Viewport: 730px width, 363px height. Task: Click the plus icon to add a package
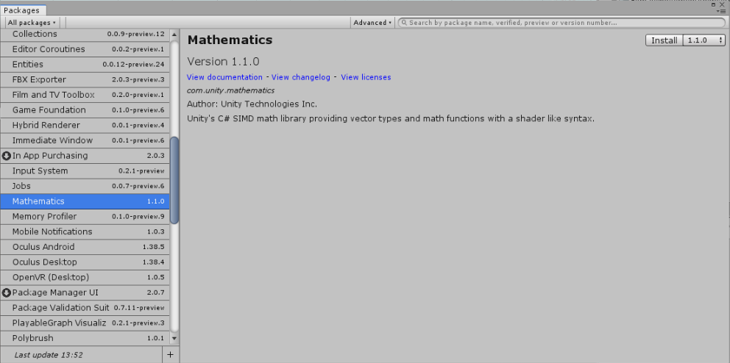(171, 355)
